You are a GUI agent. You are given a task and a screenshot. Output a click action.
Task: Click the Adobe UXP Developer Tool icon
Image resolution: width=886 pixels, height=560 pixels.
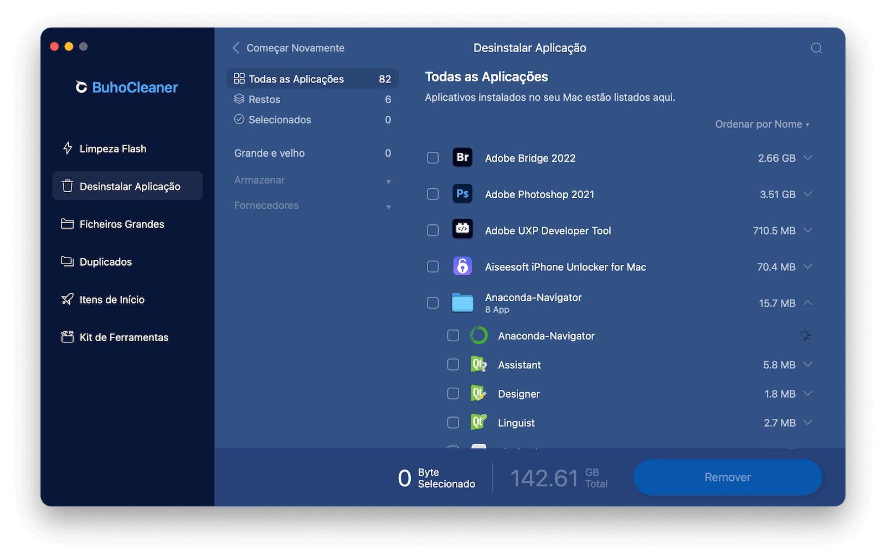[462, 228]
